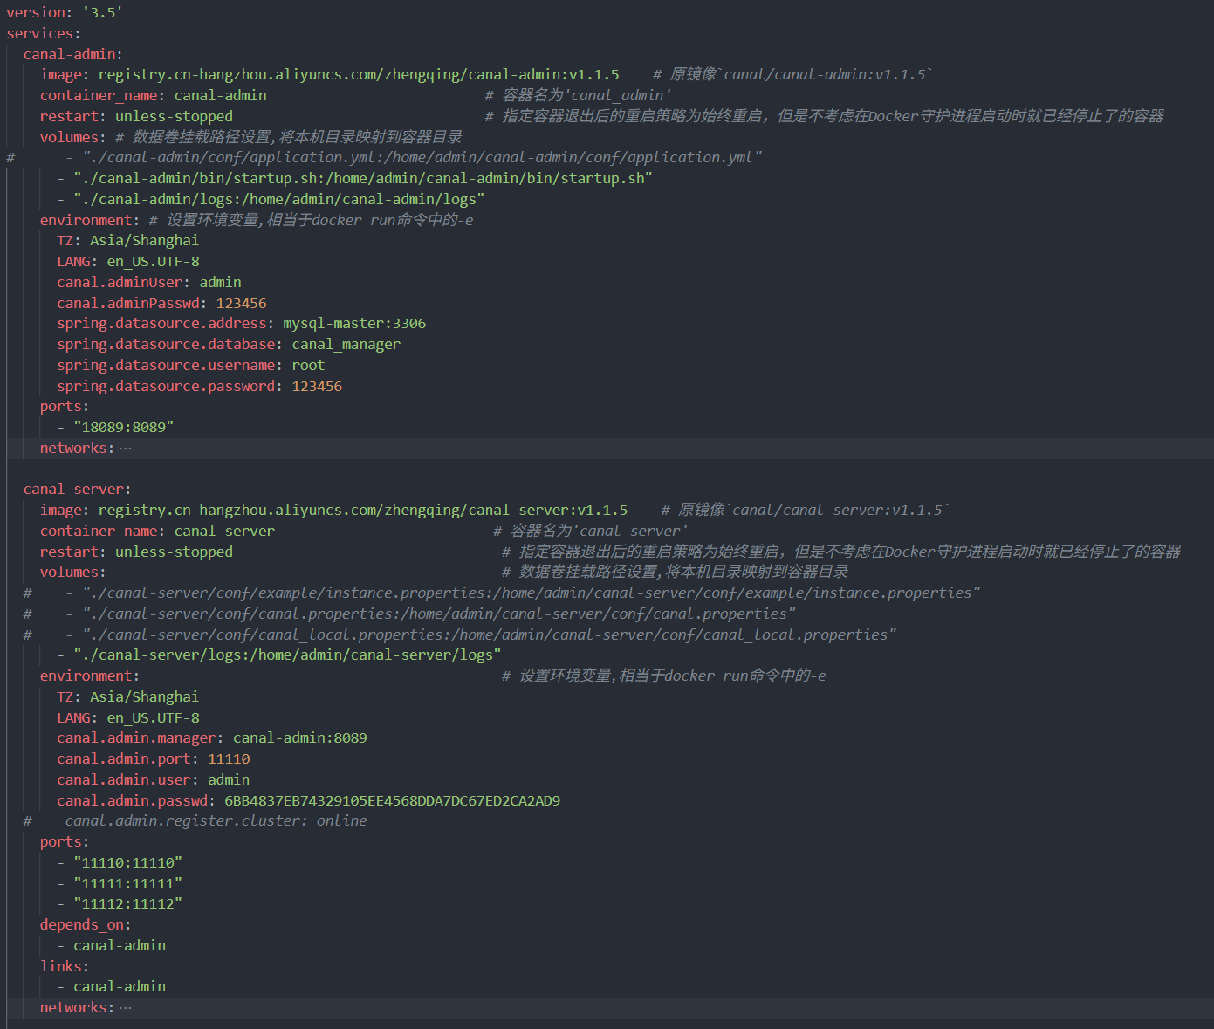This screenshot has height=1029, width=1214.
Task: Click canal.admin.passwd hash value
Action: 393,801
